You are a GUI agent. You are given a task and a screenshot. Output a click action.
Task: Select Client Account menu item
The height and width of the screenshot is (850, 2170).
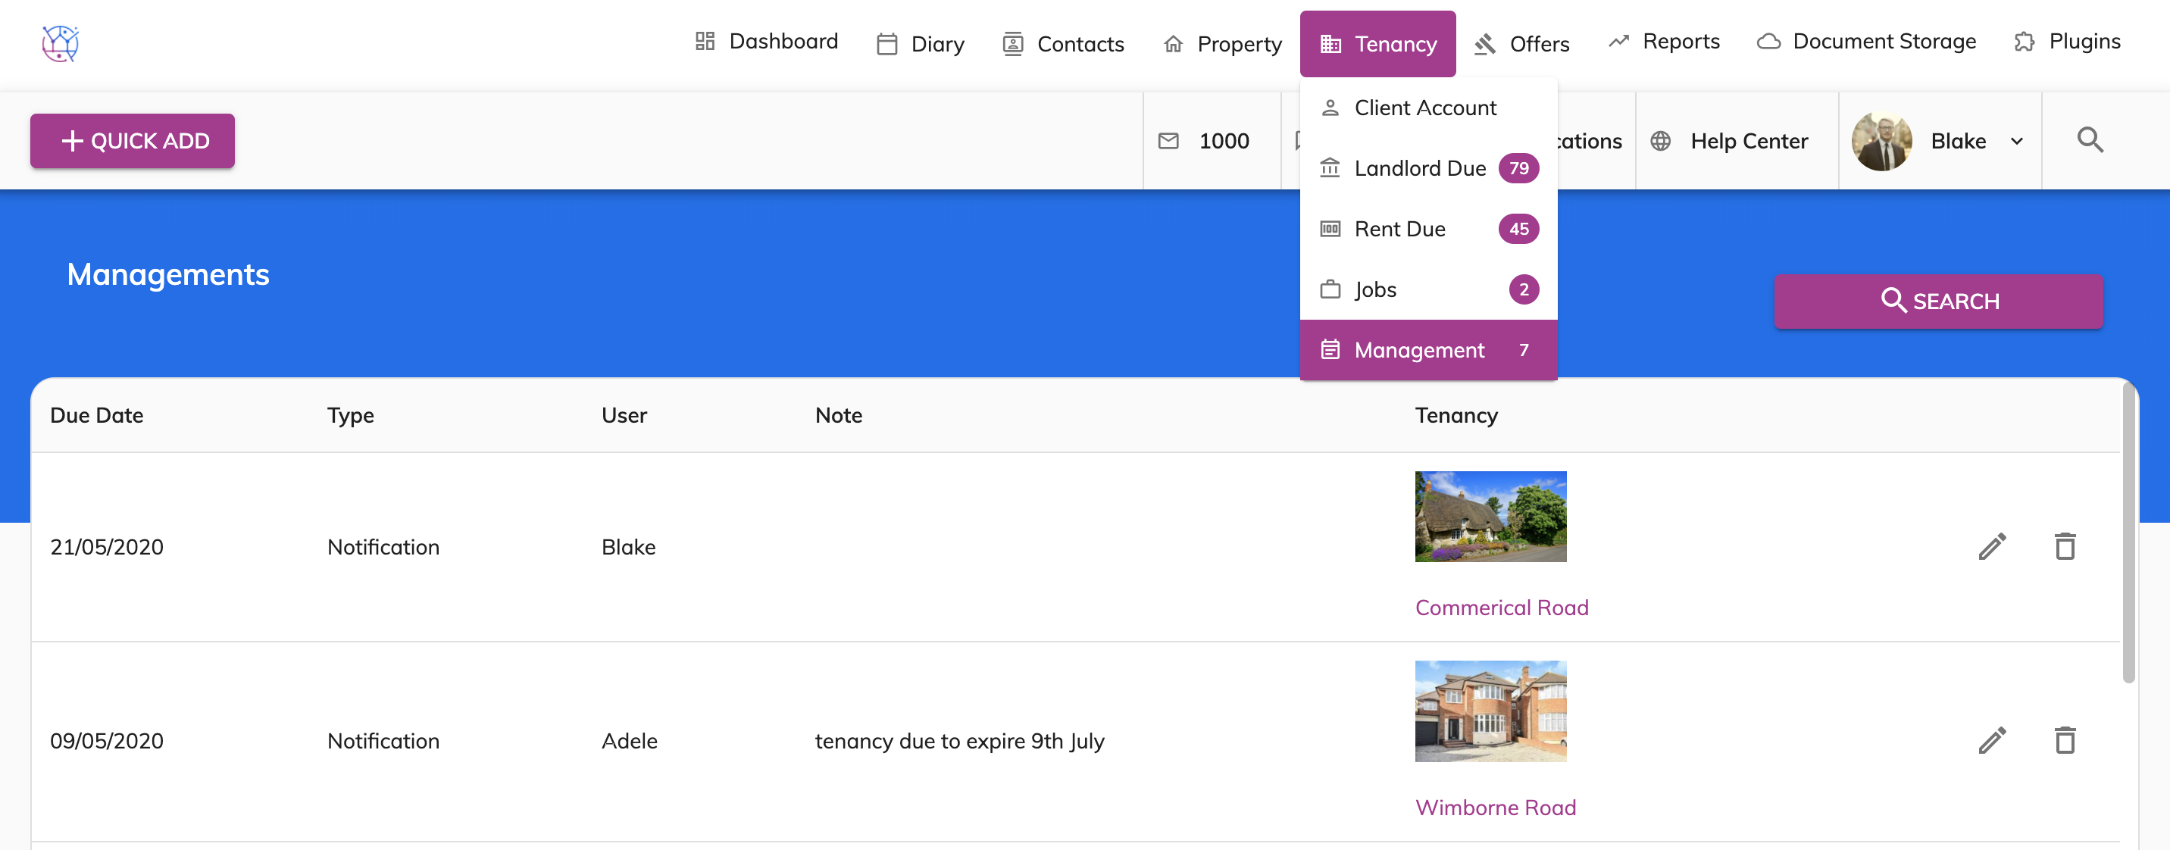point(1424,108)
